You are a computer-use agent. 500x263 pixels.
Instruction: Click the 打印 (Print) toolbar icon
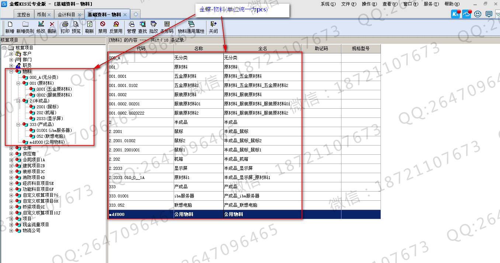click(65, 25)
